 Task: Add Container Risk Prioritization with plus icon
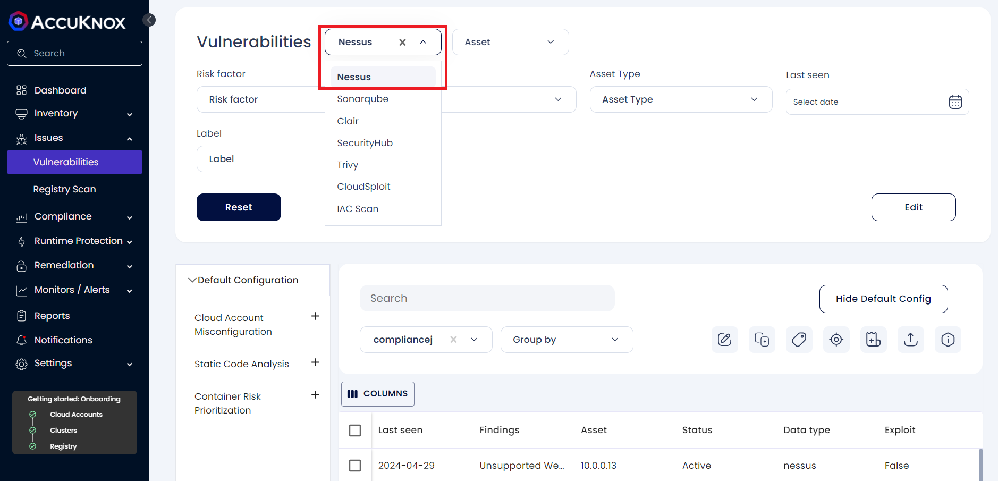(x=315, y=395)
